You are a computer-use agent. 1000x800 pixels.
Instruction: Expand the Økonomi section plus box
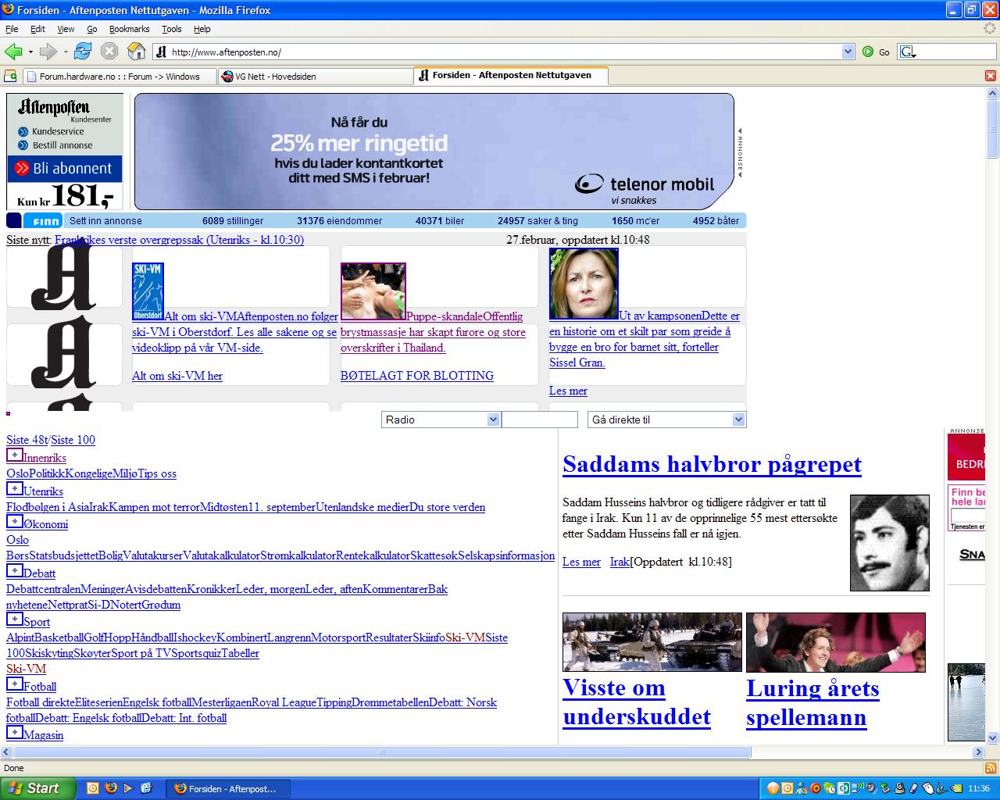[14, 521]
